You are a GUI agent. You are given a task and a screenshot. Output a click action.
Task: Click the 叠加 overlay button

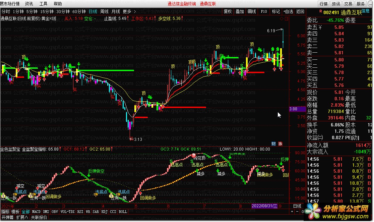(240, 11)
